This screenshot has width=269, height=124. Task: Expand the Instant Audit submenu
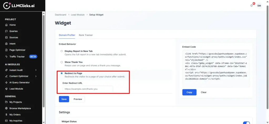pyautogui.click(x=36, y=70)
